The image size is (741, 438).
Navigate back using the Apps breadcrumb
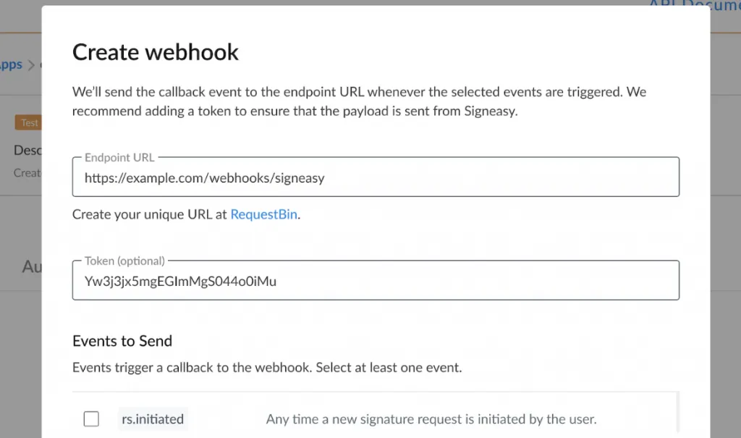pos(10,64)
